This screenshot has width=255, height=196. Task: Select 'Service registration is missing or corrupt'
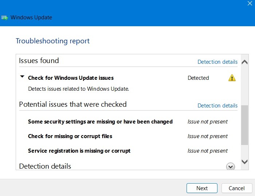pos(79,151)
